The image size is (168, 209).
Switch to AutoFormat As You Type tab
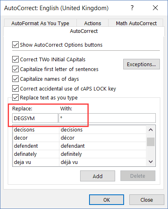[x=40, y=23]
